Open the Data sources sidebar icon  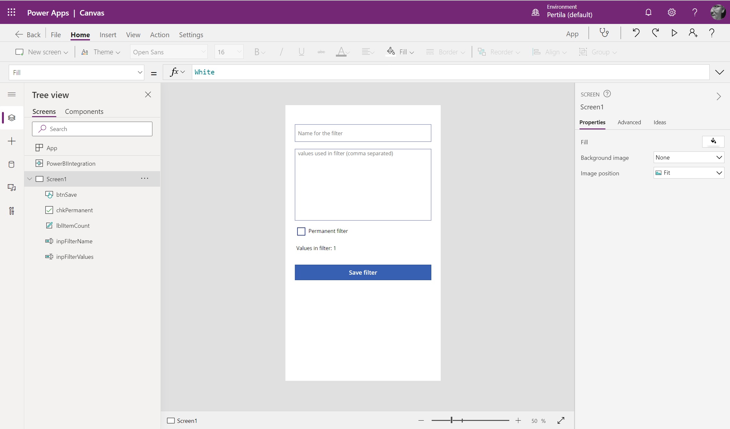[x=12, y=164]
